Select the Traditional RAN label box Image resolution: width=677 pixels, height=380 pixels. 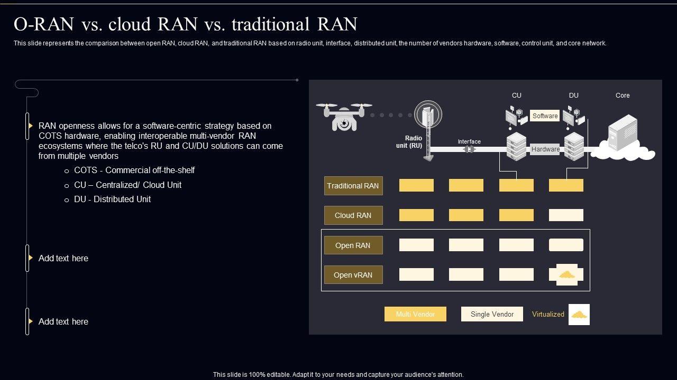(353, 186)
